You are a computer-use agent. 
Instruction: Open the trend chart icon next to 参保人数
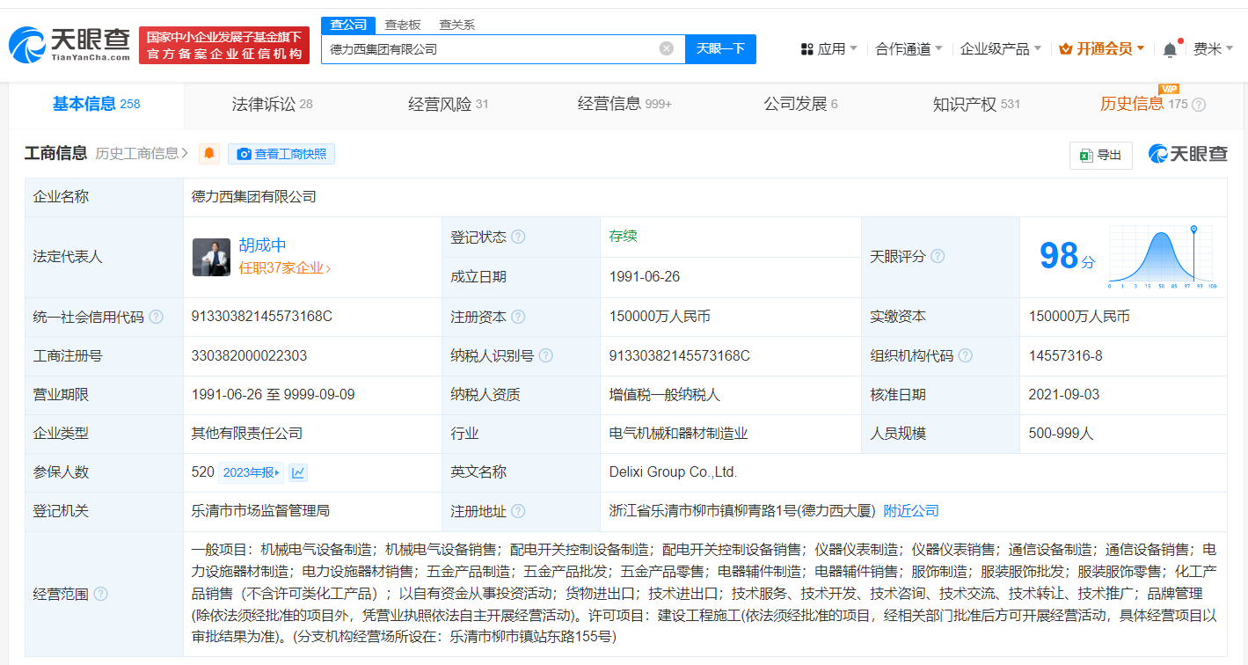[298, 472]
